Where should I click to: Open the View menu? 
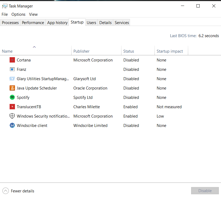pyautogui.click(x=33, y=14)
